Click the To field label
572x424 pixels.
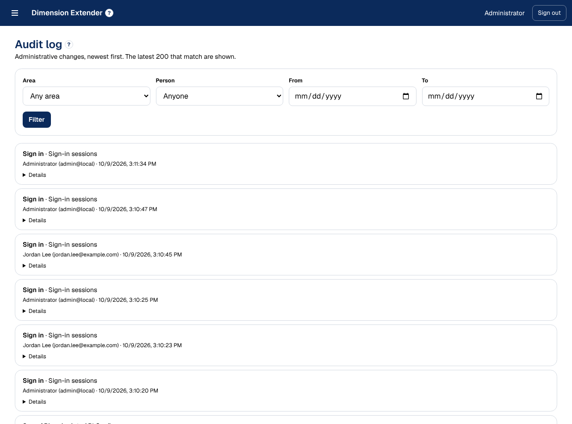[x=425, y=81]
